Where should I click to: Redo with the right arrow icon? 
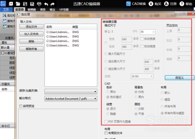[x=53, y=4]
